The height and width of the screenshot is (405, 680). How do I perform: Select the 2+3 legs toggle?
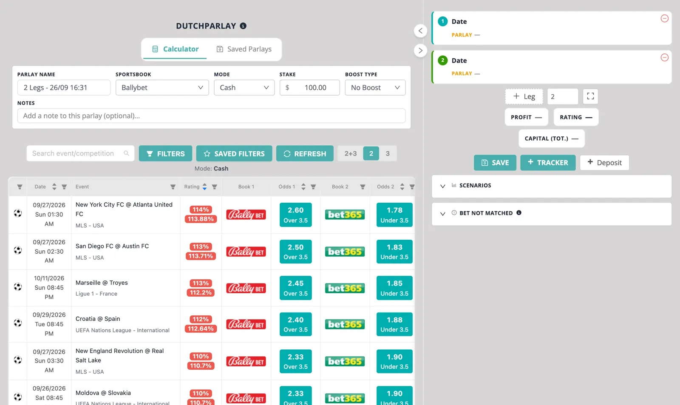tap(351, 153)
